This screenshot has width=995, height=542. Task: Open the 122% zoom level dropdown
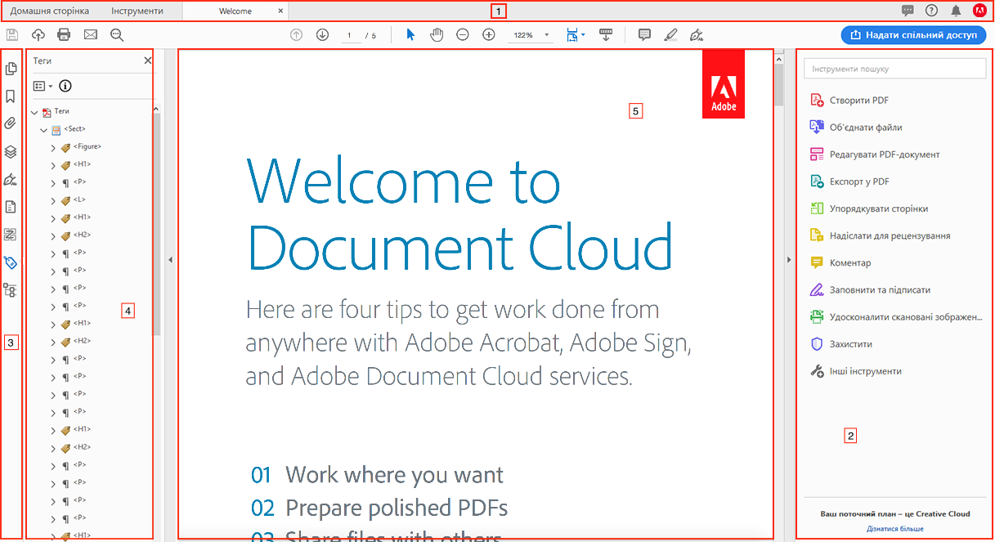click(546, 36)
